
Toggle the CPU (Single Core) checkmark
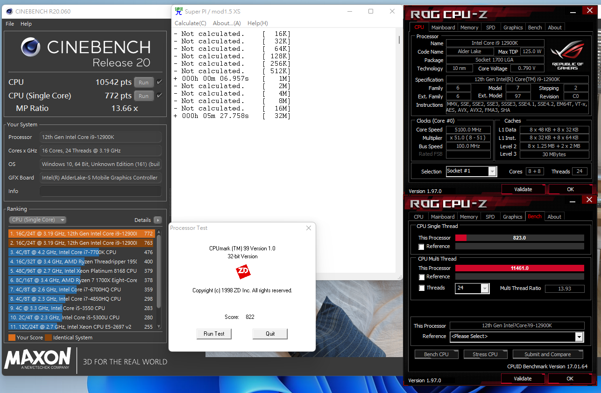point(160,96)
